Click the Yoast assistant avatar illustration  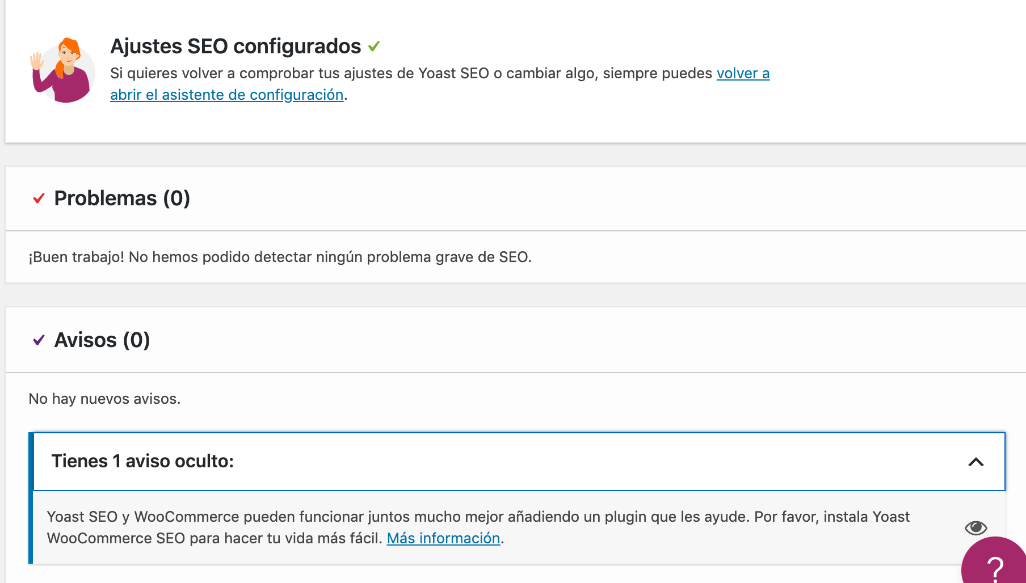point(62,70)
